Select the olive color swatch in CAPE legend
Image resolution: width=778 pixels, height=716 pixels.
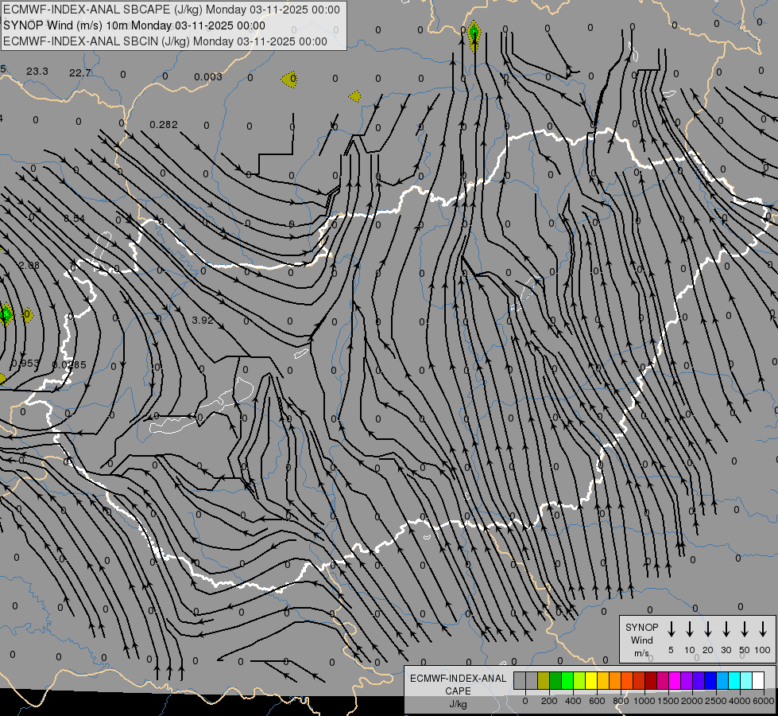click(544, 681)
